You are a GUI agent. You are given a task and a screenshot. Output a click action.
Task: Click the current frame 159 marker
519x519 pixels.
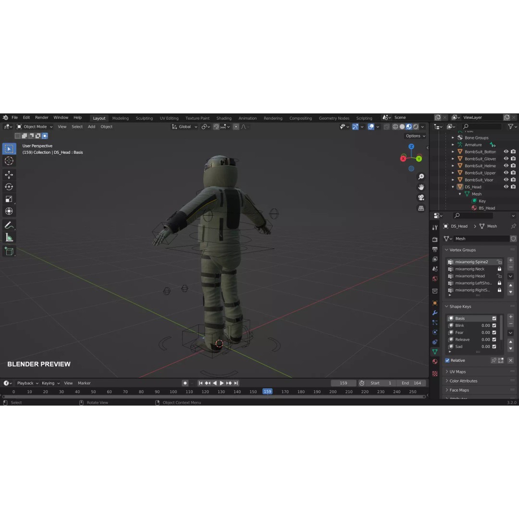click(x=268, y=392)
